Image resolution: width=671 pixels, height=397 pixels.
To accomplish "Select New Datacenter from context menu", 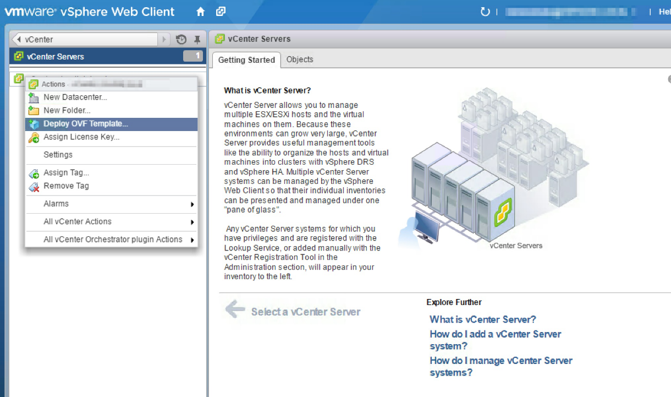I will [112, 97].
